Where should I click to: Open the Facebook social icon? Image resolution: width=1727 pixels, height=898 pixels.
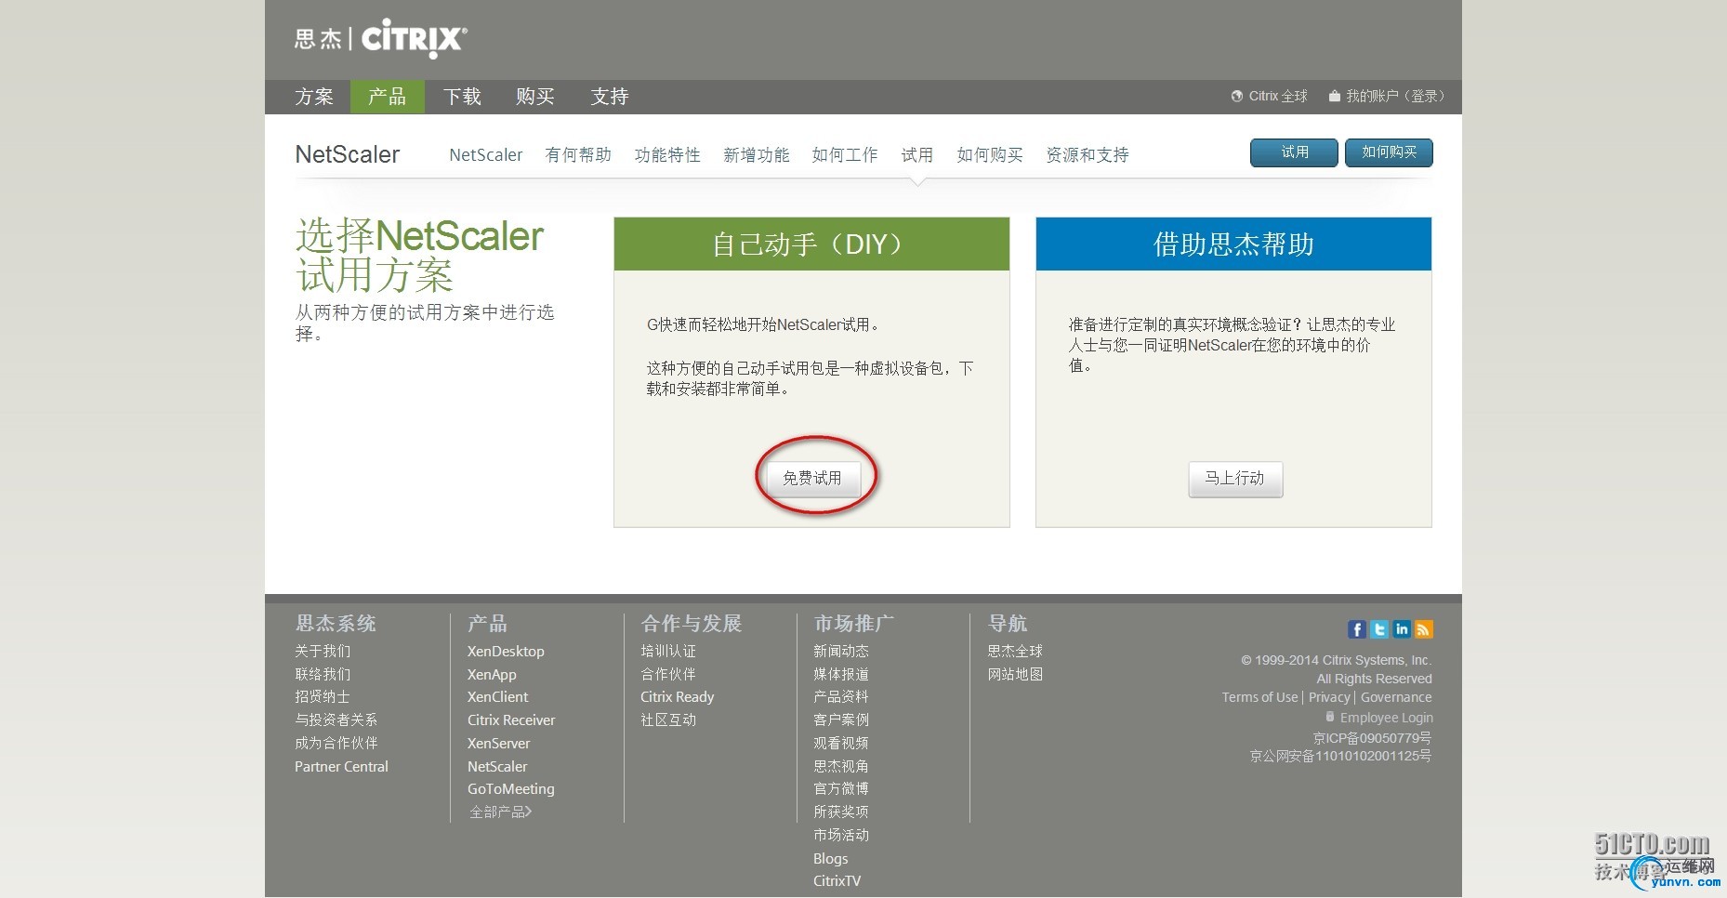pyautogui.click(x=1357, y=629)
